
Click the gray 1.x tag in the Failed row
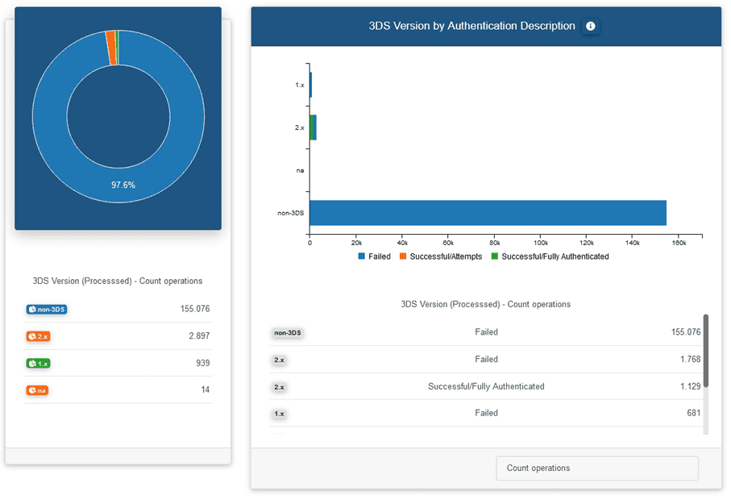click(279, 414)
